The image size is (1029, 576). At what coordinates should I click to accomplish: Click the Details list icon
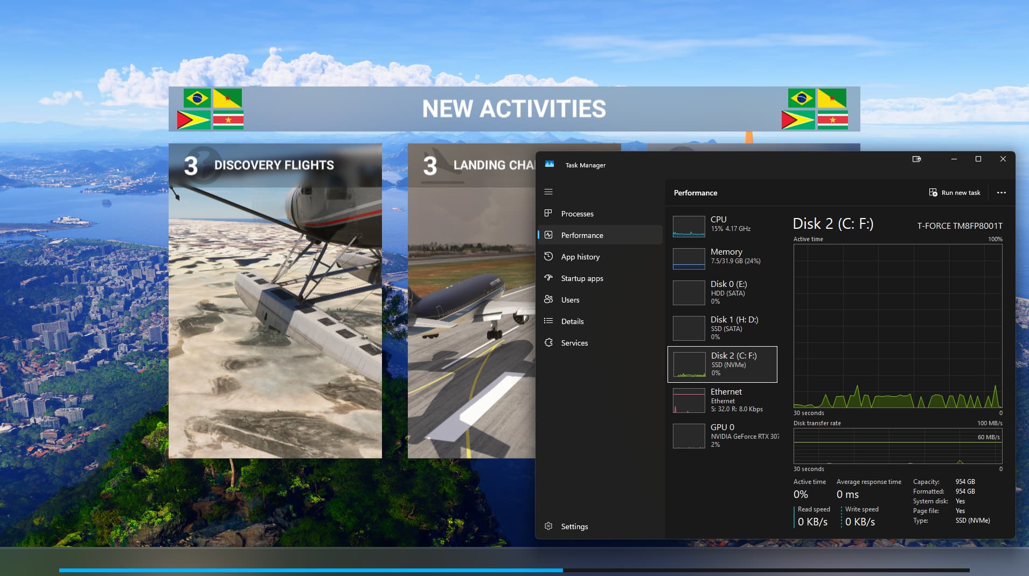(548, 321)
